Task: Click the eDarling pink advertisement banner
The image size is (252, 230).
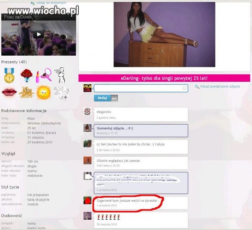Action: pos(164,78)
